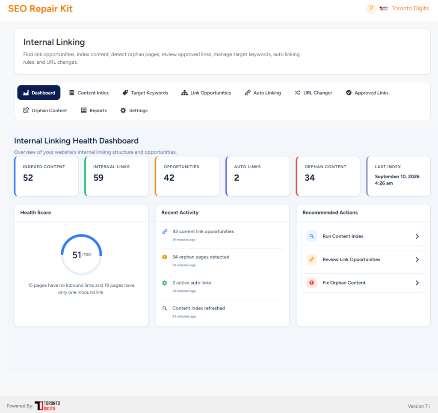
Task: Click the chevron on Fix Orphan Content
Action: (417, 283)
